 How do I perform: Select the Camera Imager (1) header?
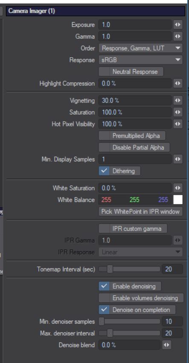point(96,11)
